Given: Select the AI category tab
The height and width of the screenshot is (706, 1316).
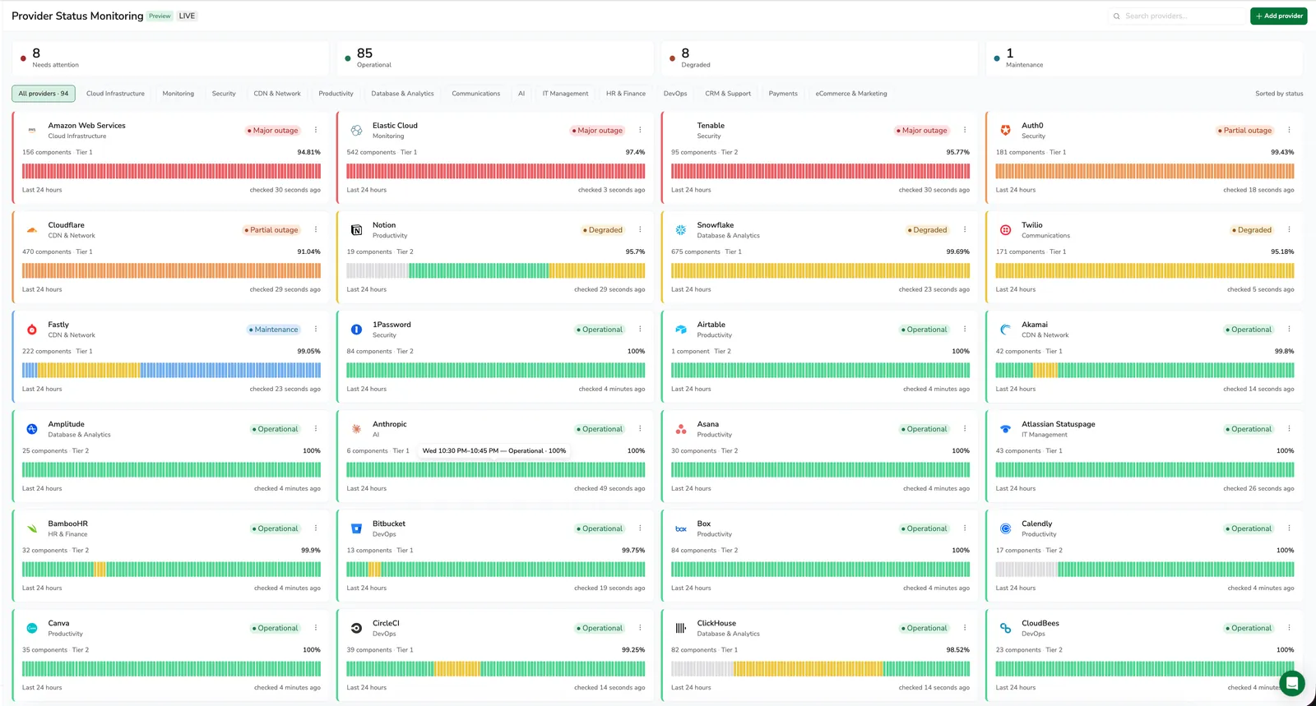Looking at the screenshot, I should tap(521, 94).
